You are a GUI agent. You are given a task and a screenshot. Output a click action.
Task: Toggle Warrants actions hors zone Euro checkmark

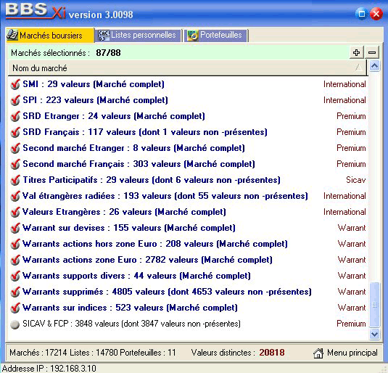click(15, 244)
